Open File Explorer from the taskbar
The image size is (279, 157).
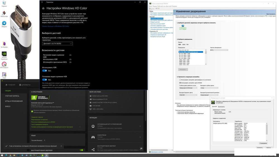(14, 155)
